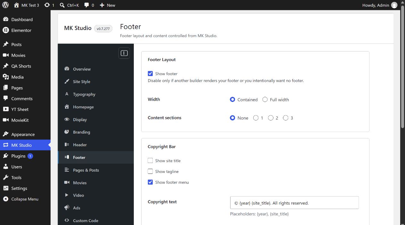Uncheck Show footer menu checkbox
The width and height of the screenshot is (405, 225).
click(x=150, y=182)
